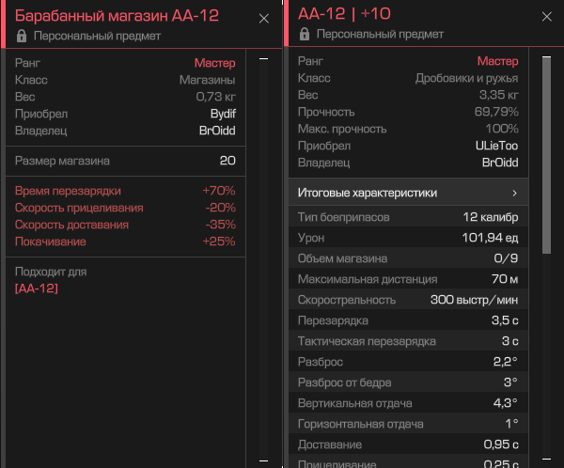
Task: Expand Итоговые характеристики chevron arrow
Action: 515,194
